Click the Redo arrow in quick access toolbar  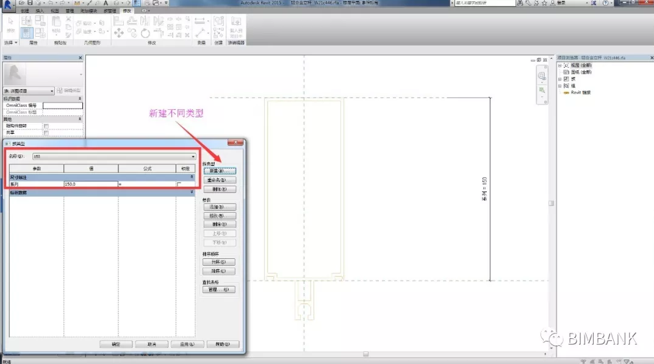(x=62, y=3)
